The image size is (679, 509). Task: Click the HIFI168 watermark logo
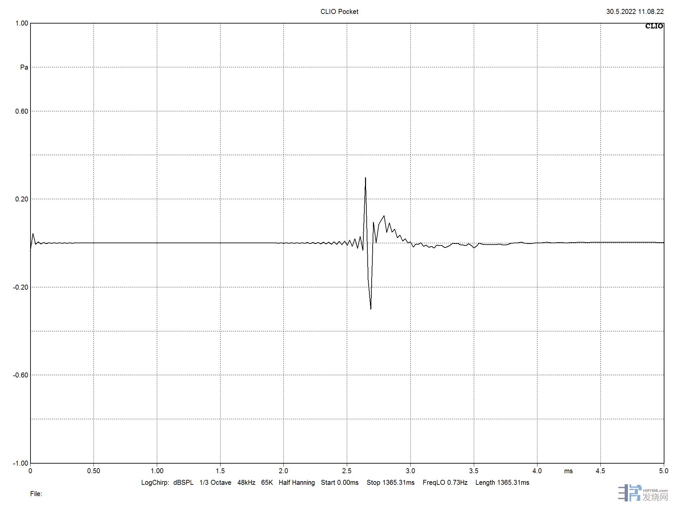[643, 493]
